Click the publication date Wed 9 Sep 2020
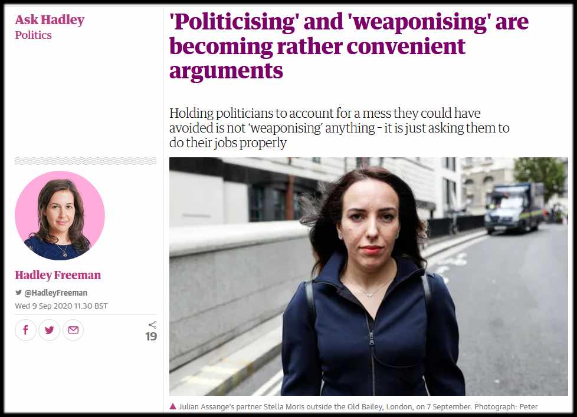This screenshot has width=577, height=417. pyautogui.click(x=61, y=306)
